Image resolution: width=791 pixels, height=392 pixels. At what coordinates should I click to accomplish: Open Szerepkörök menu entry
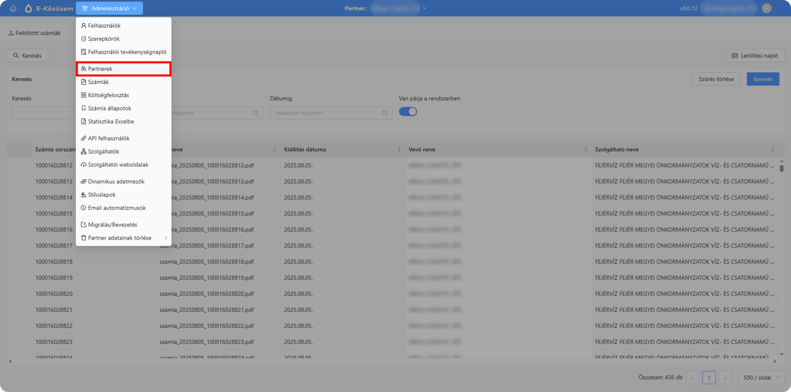[x=123, y=39]
